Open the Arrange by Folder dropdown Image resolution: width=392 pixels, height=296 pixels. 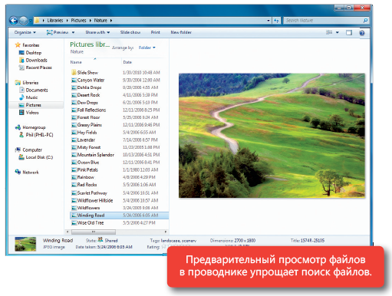pyautogui.click(x=147, y=48)
